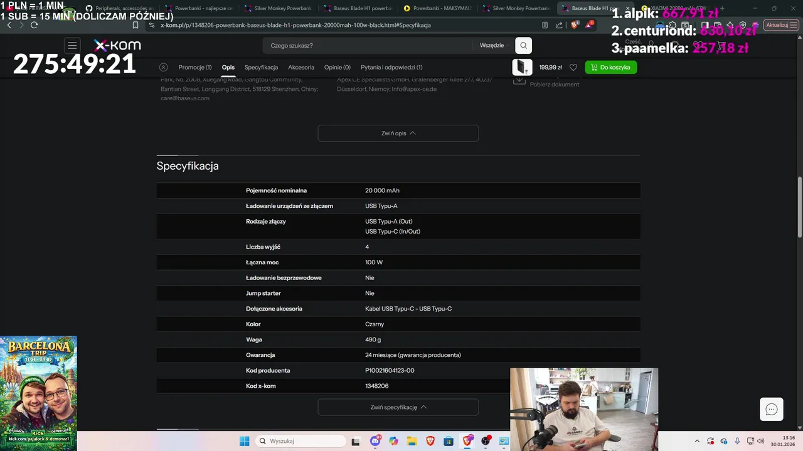Click the page vertical scrollbar thumb
This screenshot has height=451, width=803.
(x=799, y=207)
